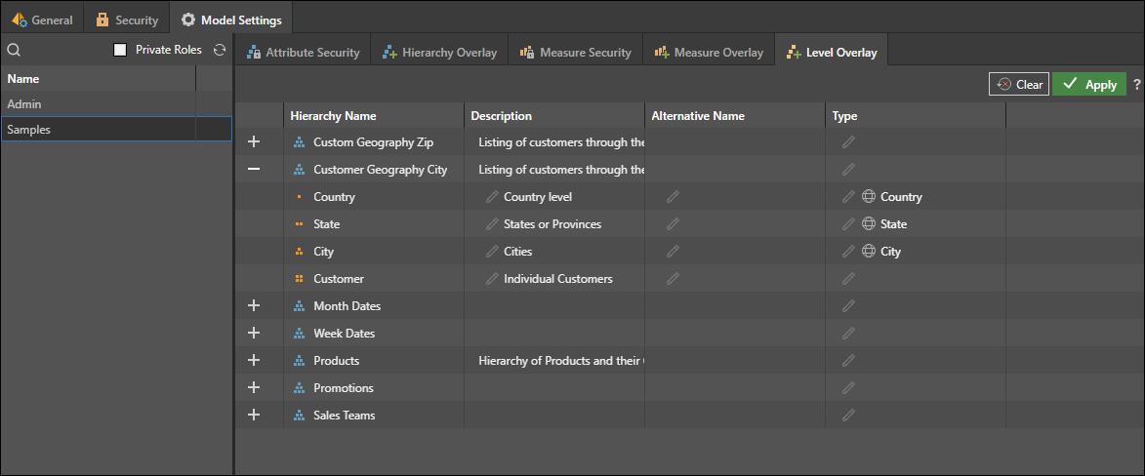This screenshot has width=1145, height=476.
Task: Open the Security top-level tab
Action: click(x=126, y=20)
